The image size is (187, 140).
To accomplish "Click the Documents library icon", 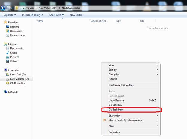I will click(x=7, y=48).
